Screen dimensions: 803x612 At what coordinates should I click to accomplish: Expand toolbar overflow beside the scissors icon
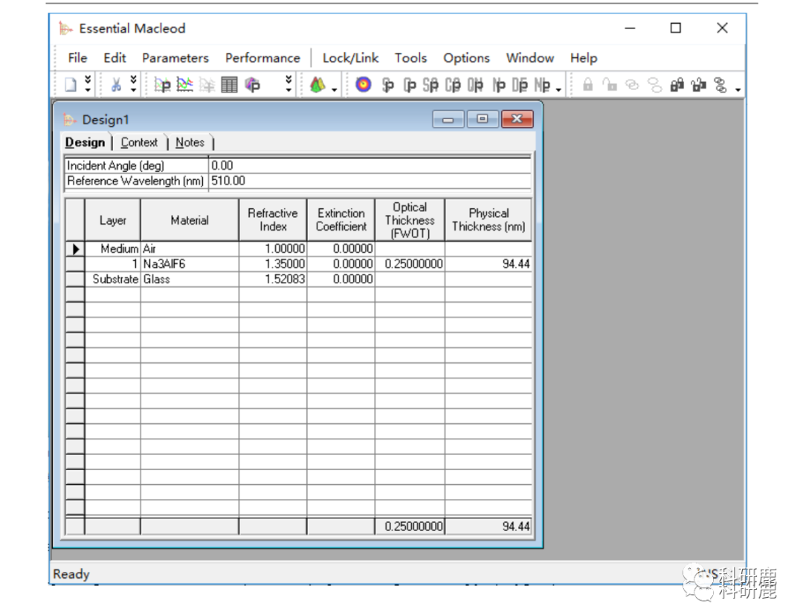click(x=133, y=85)
